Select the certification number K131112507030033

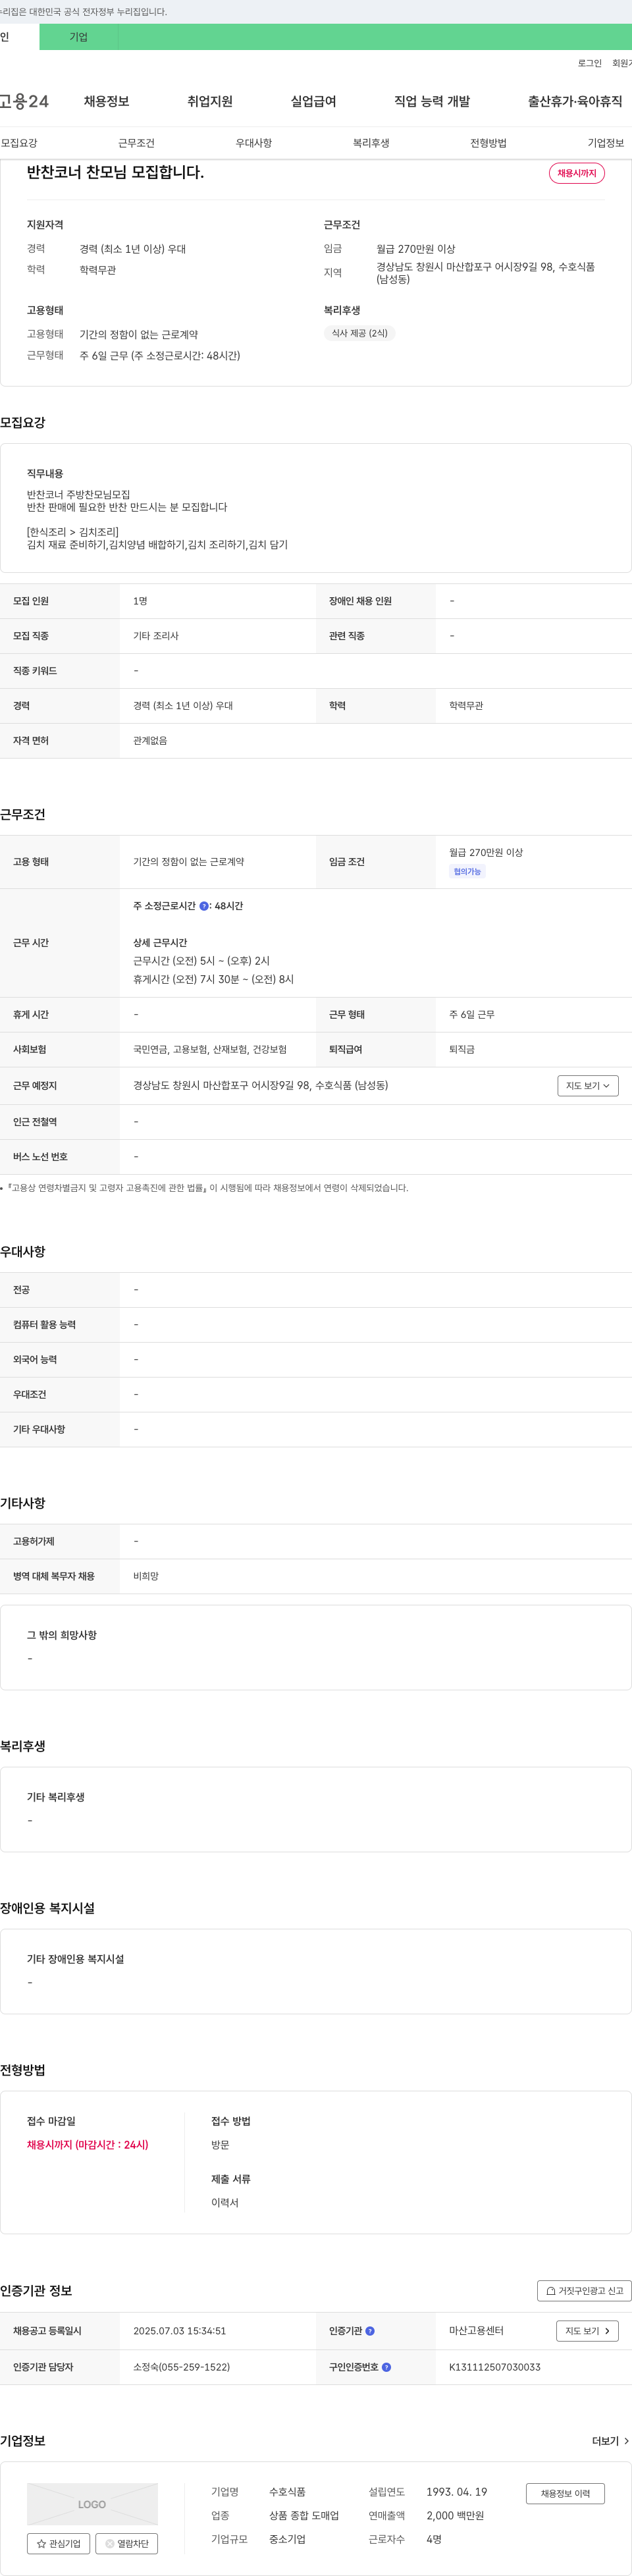495,2367
